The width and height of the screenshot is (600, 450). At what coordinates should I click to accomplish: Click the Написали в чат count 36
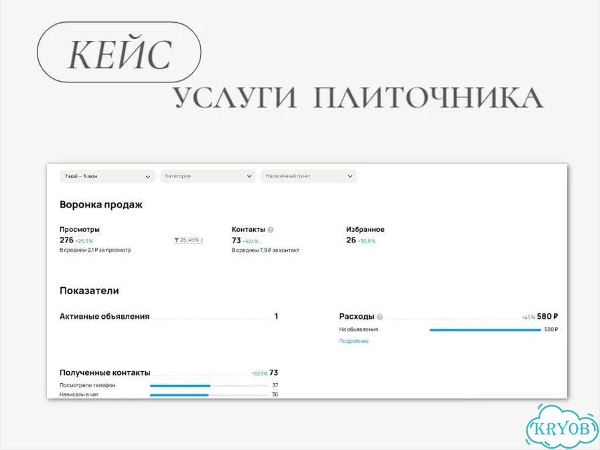click(275, 394)
